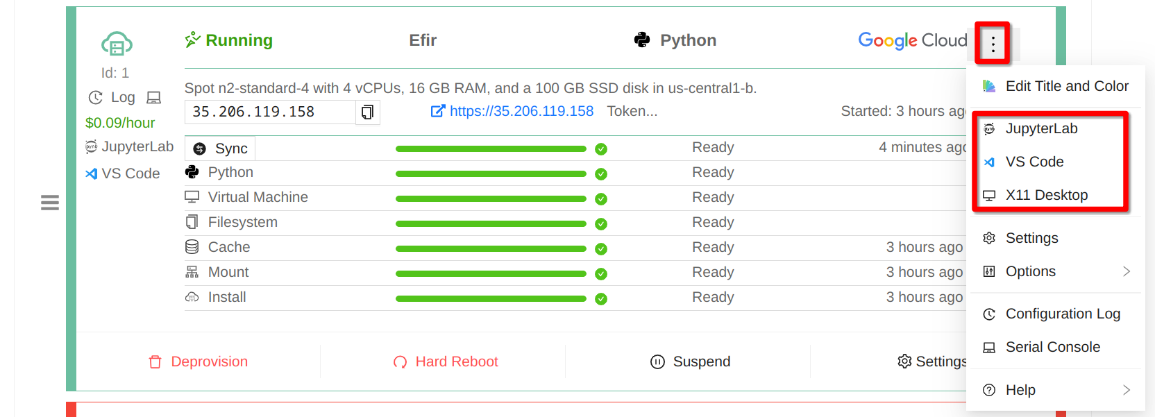Screen dimensions: 1155x417
Task: Click the three-dot vertical menu button
Action: pos(993,44)
